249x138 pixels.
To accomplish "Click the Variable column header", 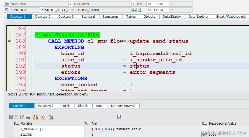I will (52, 123).
